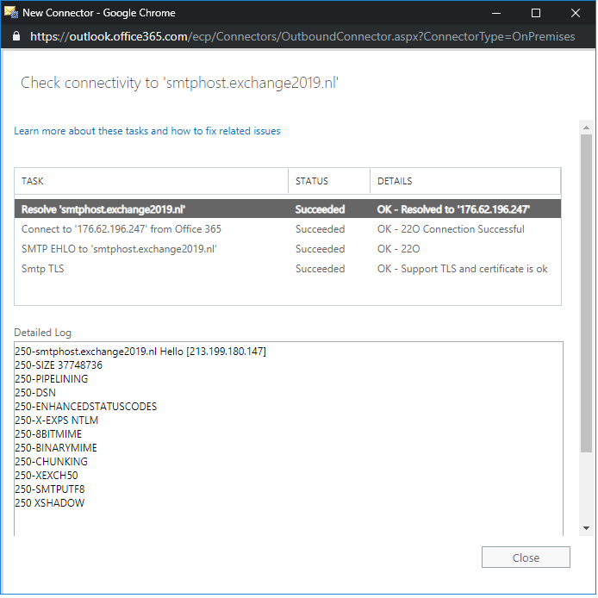Click the scroll down arrow of page scrollbar
This screenshot has height=598, width=598.
[x=587, y=527]
